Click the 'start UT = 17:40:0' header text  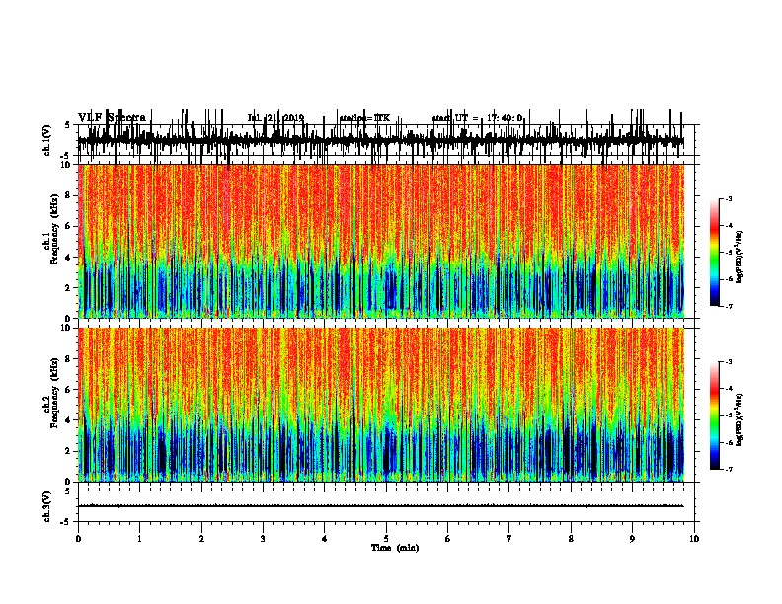(477, 118)
